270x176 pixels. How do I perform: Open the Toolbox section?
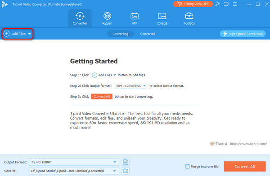pos(189,18)
